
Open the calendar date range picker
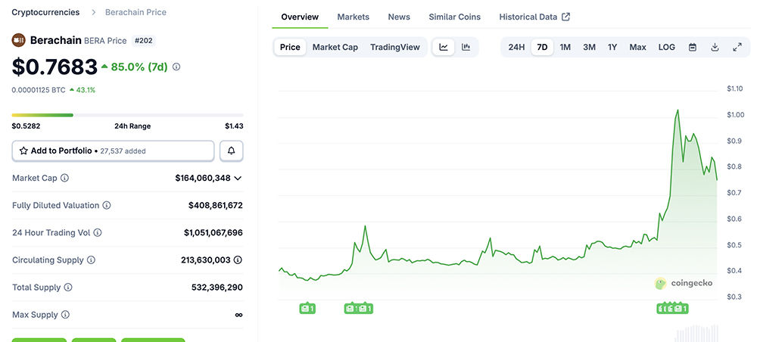(693, 47)
